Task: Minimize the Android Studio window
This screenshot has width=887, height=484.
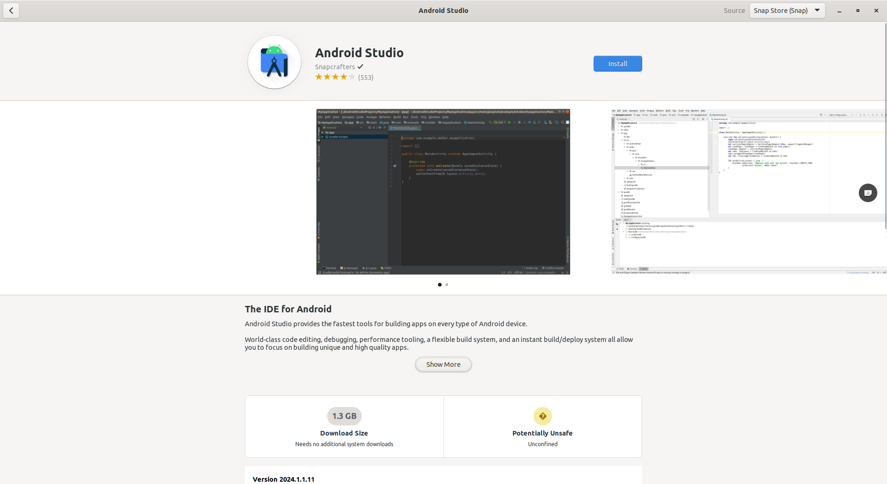Action: pos(839,11)
